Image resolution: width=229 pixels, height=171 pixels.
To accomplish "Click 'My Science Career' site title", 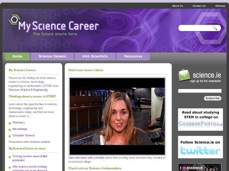I will click(58, 26).
